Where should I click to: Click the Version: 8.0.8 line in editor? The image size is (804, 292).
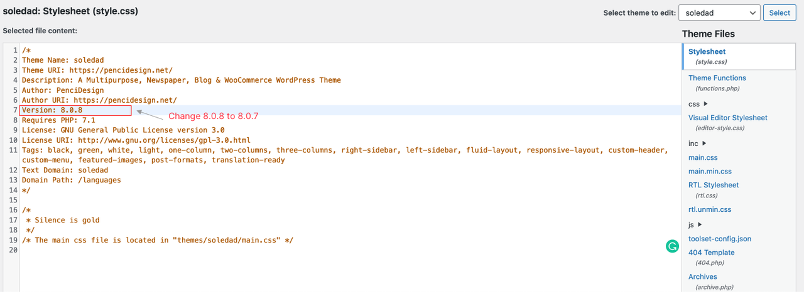52,110
